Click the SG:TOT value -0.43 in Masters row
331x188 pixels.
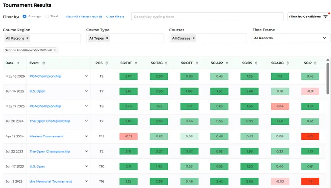[x=129, y=137]
